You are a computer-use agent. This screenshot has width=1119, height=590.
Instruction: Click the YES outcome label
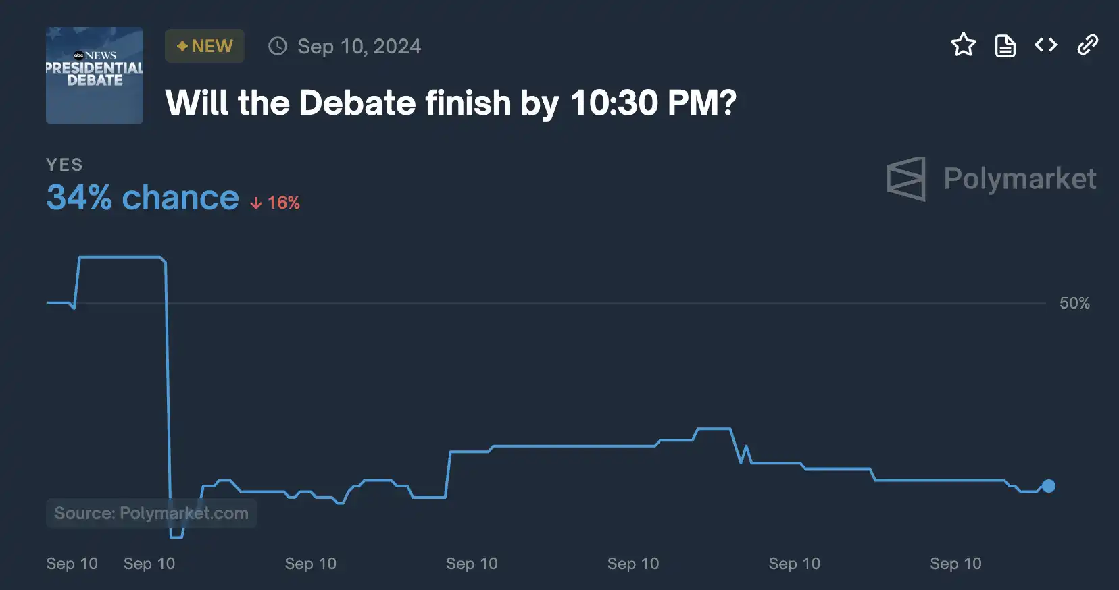pyautogui.click(x=64, y=165)
